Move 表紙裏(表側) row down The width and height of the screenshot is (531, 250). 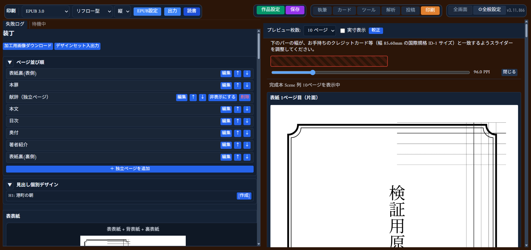pos(247,73)
